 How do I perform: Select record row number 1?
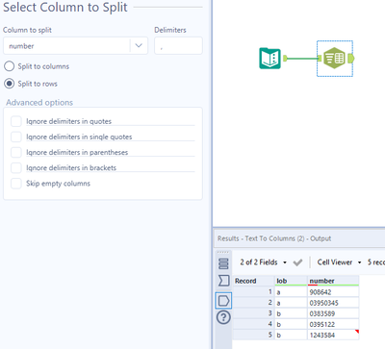pos(253,292)
